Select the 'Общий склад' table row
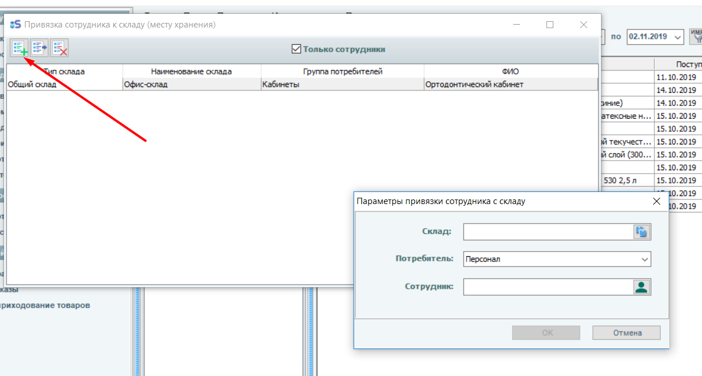 (x=63, y=84)
